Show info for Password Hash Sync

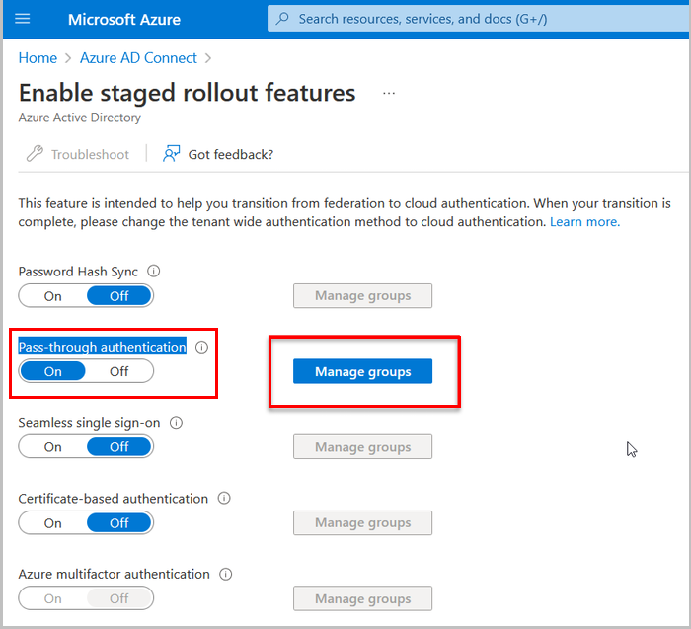153,271
